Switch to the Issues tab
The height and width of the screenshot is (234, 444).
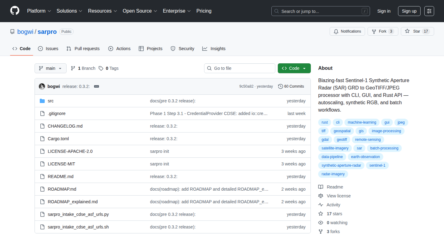coord(48,49)
